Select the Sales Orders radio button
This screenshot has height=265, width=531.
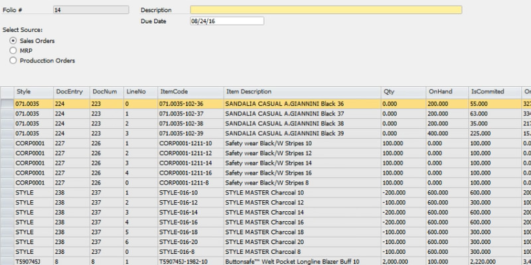[x=13, y=41]
